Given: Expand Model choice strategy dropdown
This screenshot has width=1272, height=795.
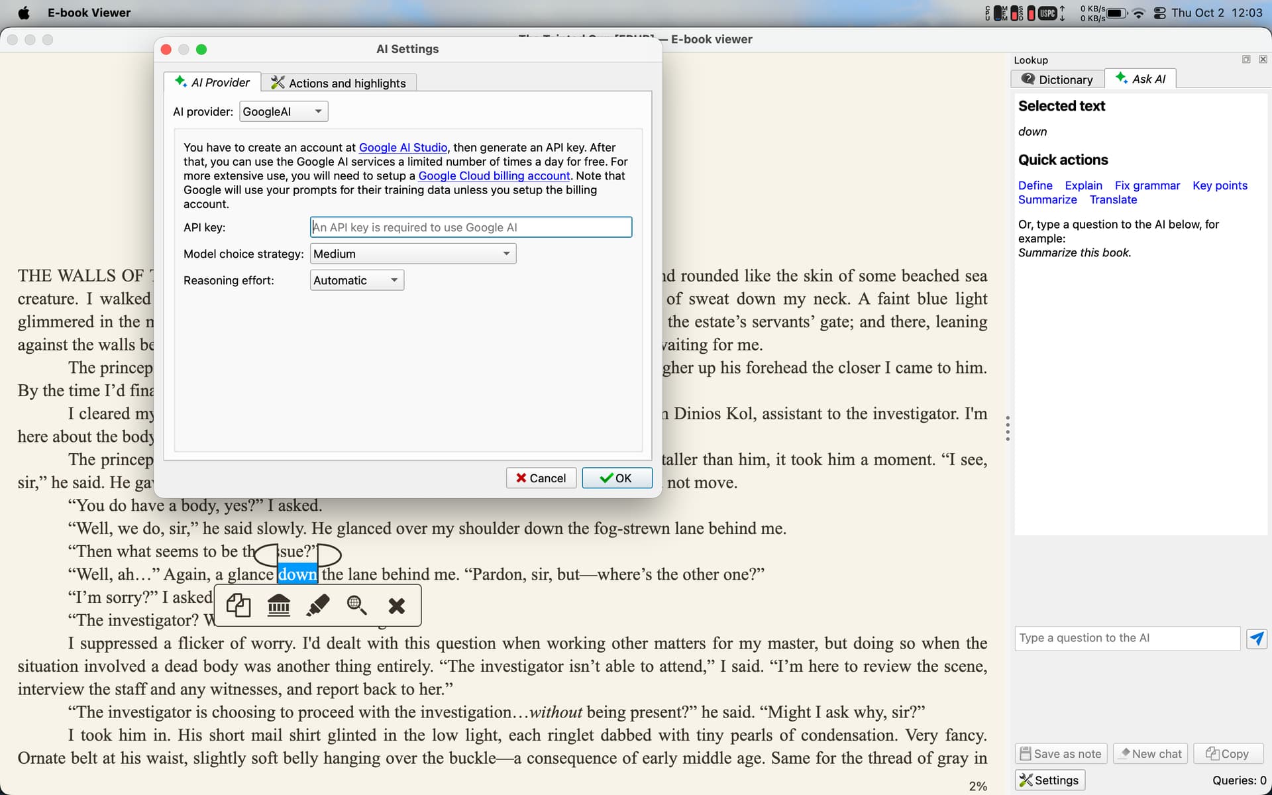Looking at the screenshot, I should click(x=413, y=254).
